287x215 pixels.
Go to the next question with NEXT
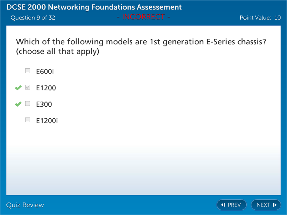266,205
